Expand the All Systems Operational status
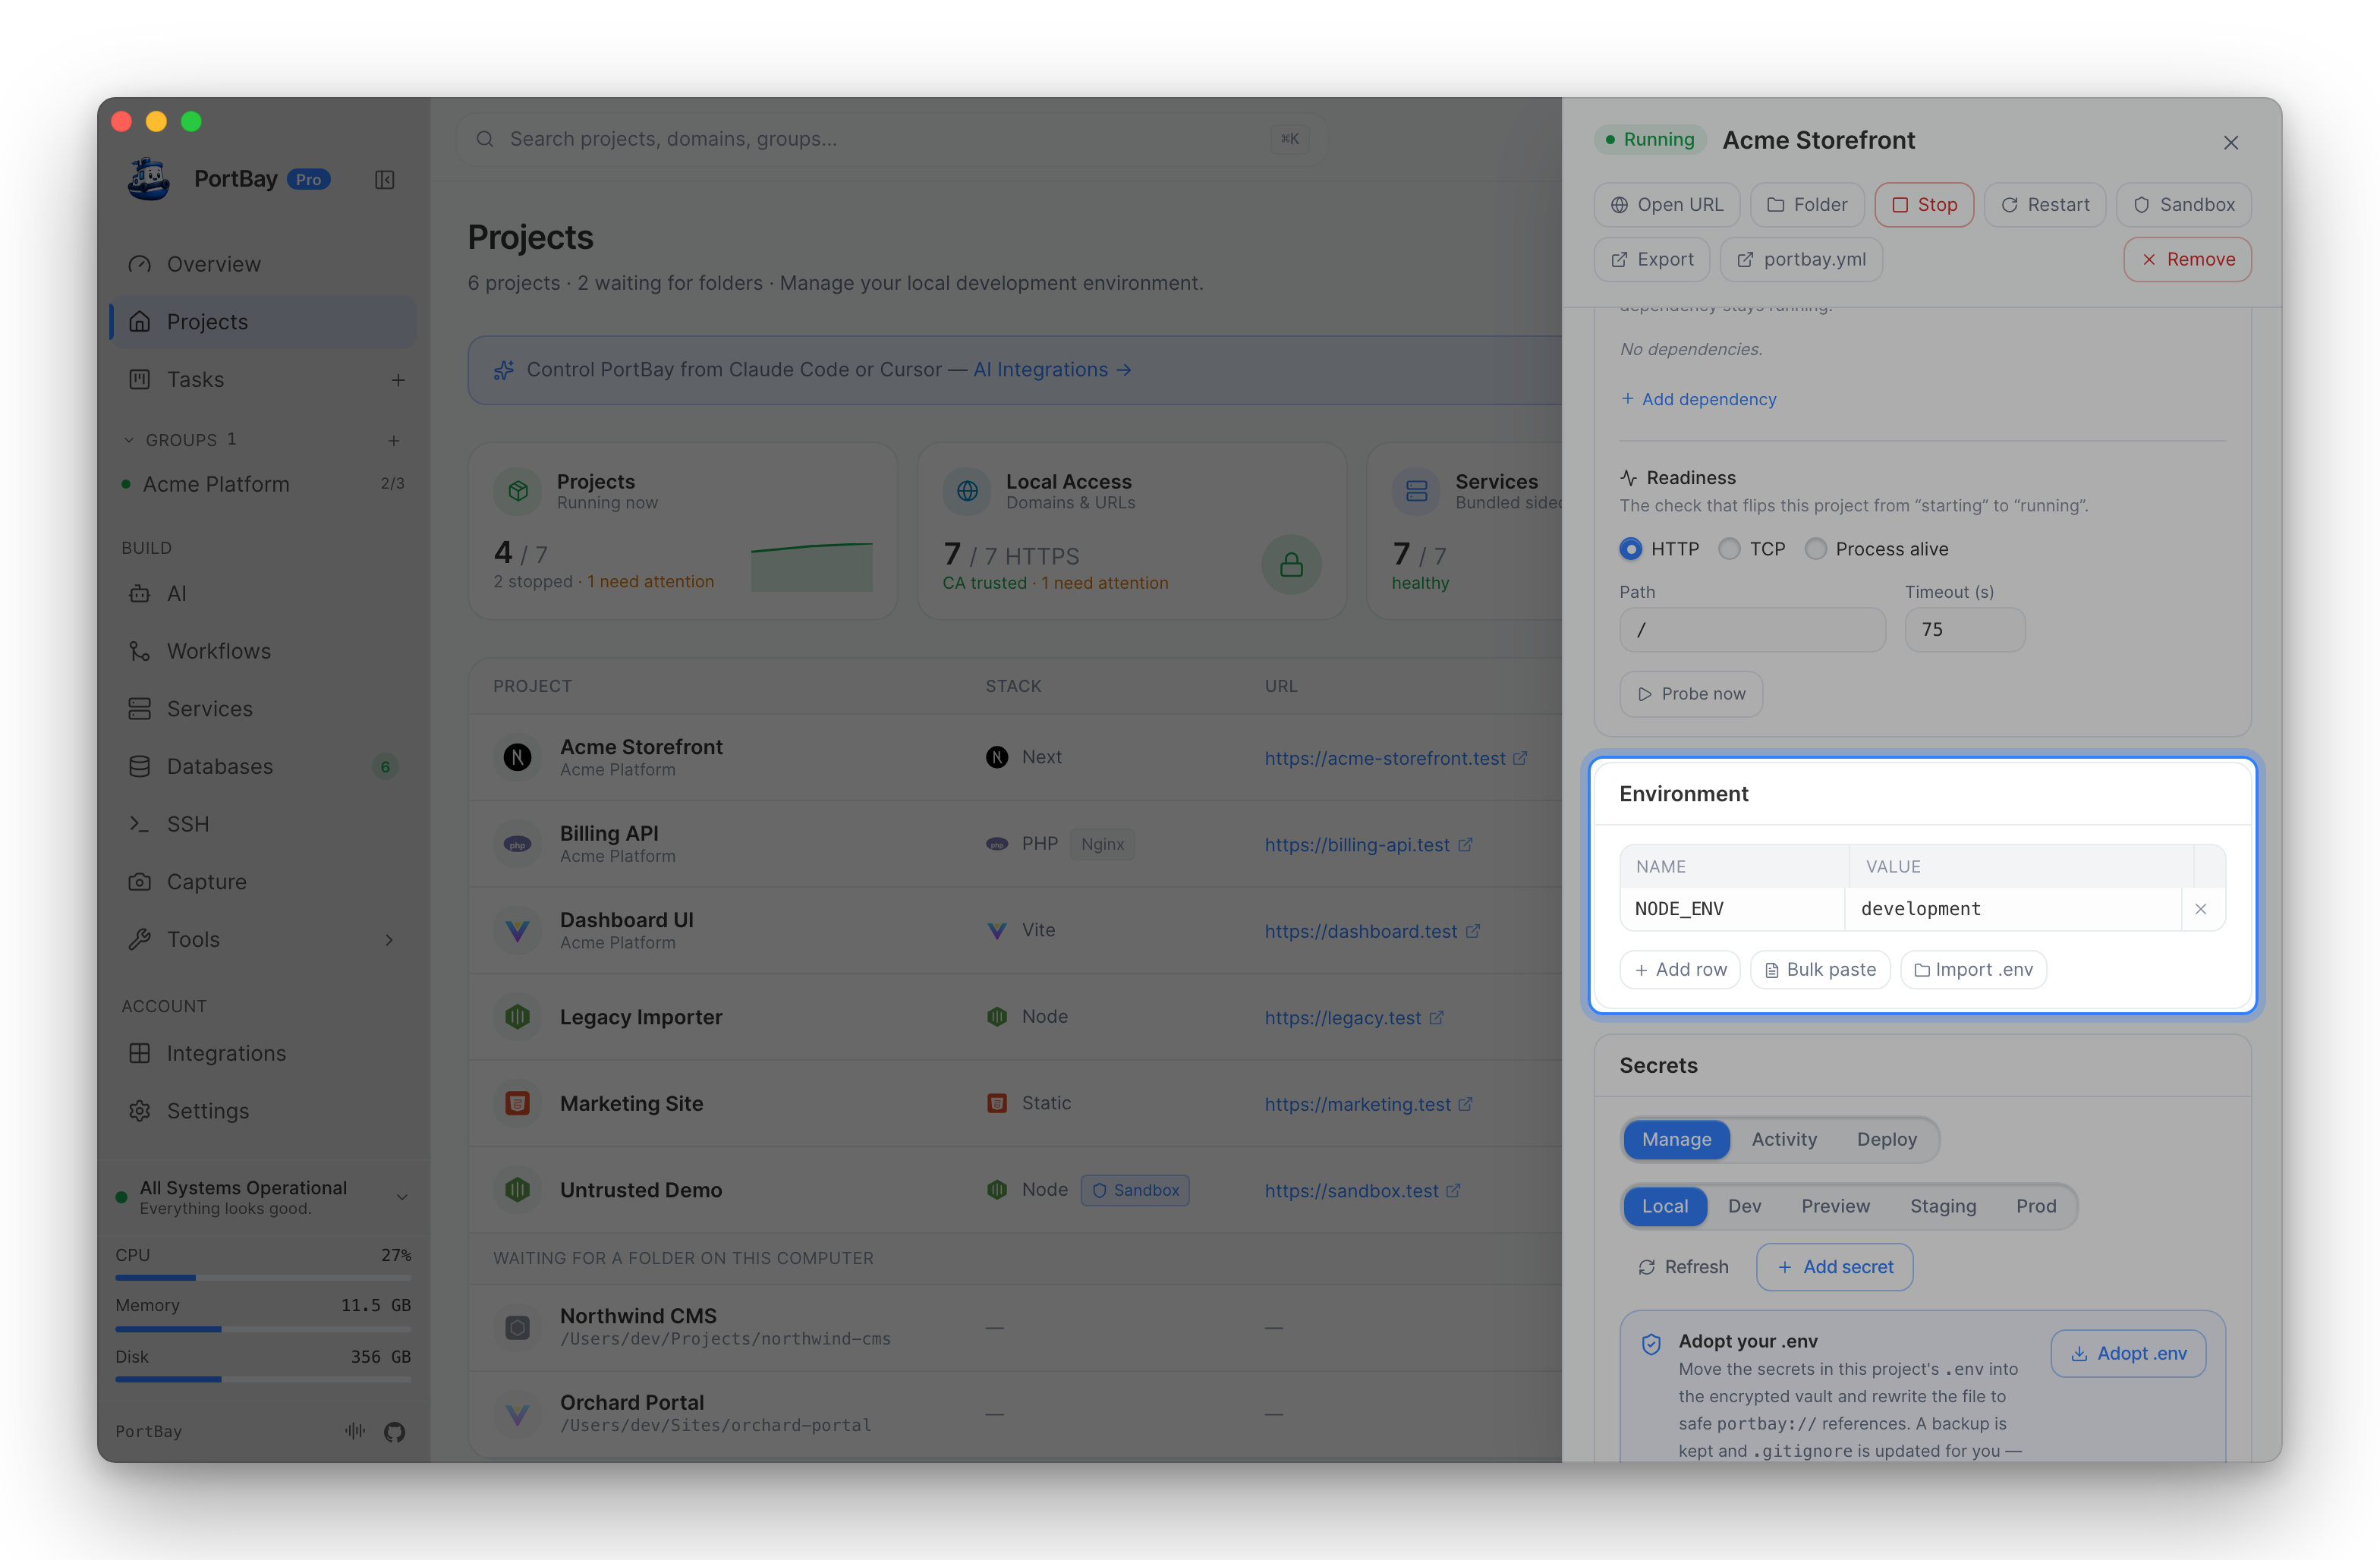 click(x=402, y=1197)
